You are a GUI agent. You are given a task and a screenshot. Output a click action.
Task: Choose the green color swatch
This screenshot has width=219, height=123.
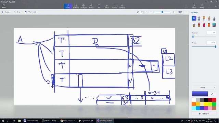coord(214,104)
